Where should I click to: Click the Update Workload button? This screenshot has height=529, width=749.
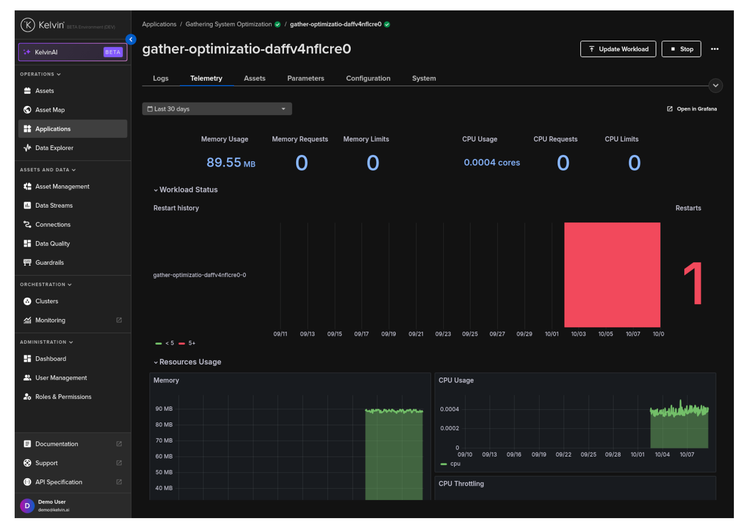[x=618, y=49]
